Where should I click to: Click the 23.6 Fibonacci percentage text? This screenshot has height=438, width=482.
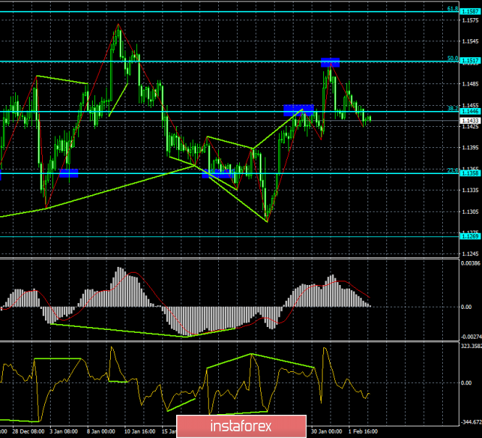click(x=452, y=170)
